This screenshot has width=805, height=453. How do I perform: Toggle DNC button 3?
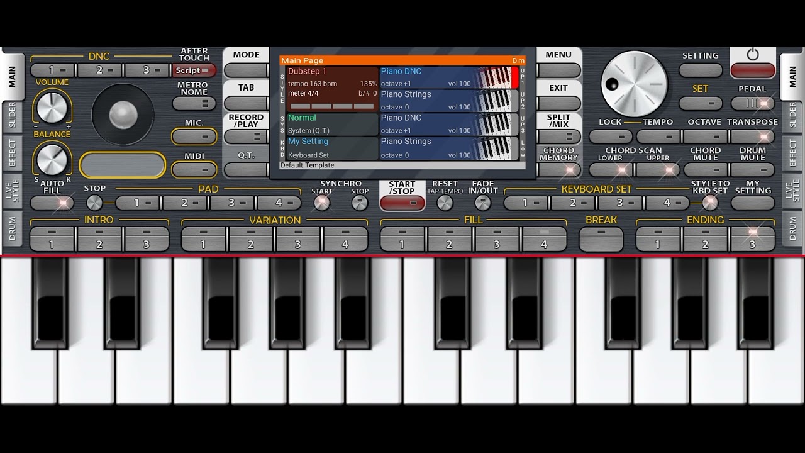[147, 70]
